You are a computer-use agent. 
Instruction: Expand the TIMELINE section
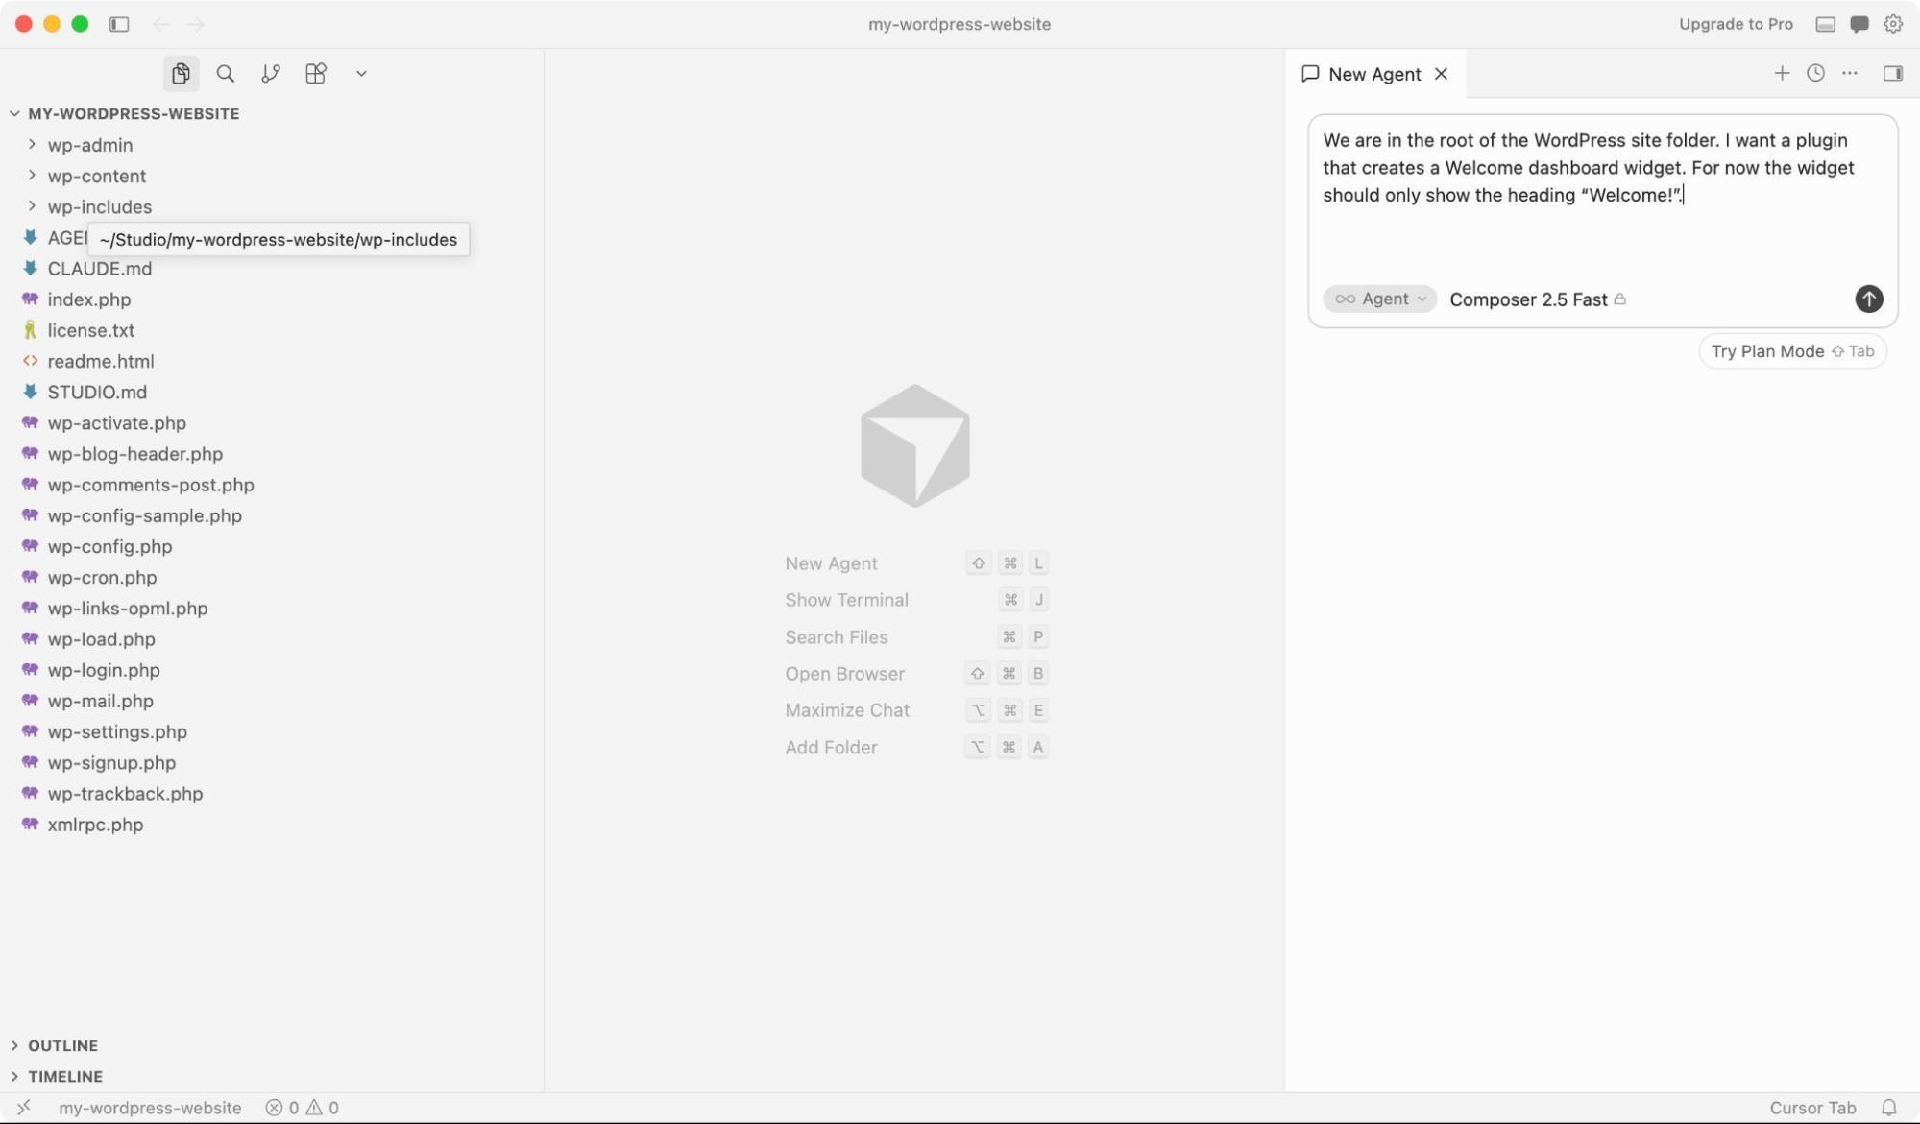(x=272, y=1076)
